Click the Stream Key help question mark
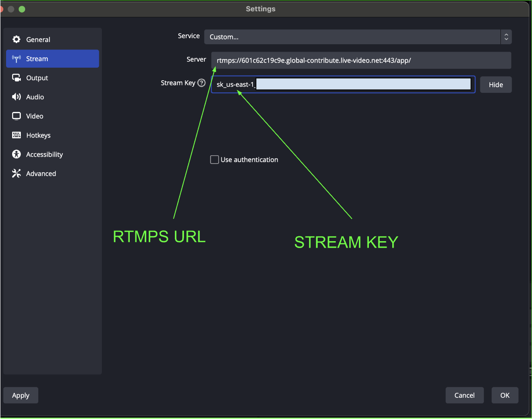 coord(201,83)
